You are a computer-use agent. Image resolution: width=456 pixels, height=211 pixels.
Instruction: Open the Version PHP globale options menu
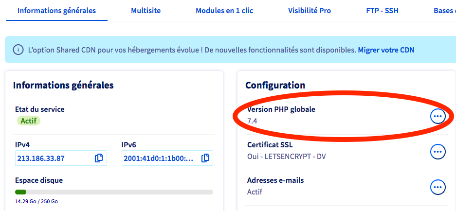click(x=438, y=116)
